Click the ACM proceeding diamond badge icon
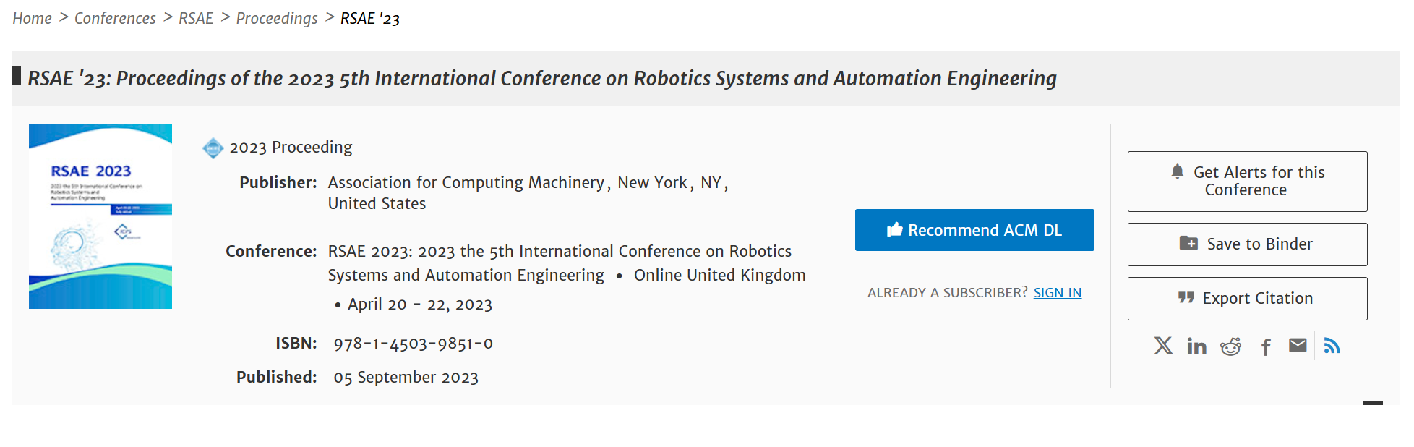 tap(213, 148)
